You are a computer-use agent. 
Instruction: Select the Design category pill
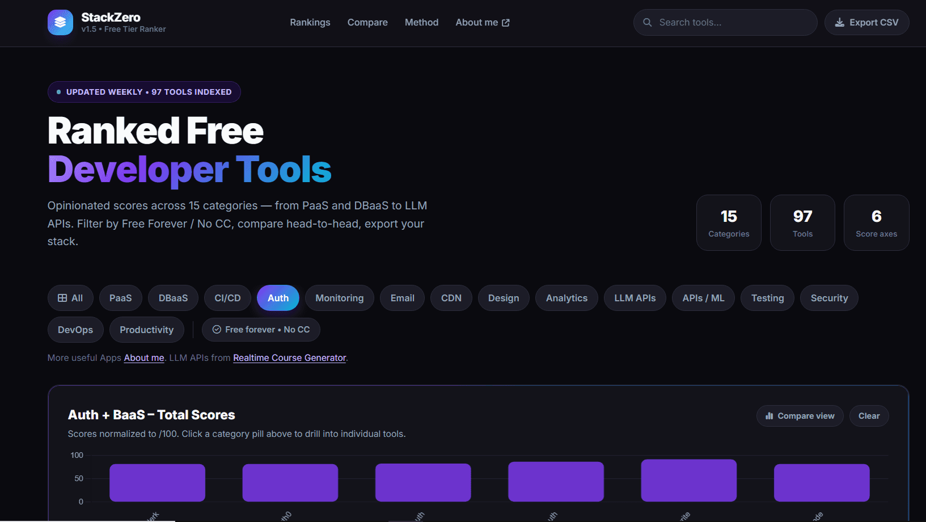[x=504, y=298]
